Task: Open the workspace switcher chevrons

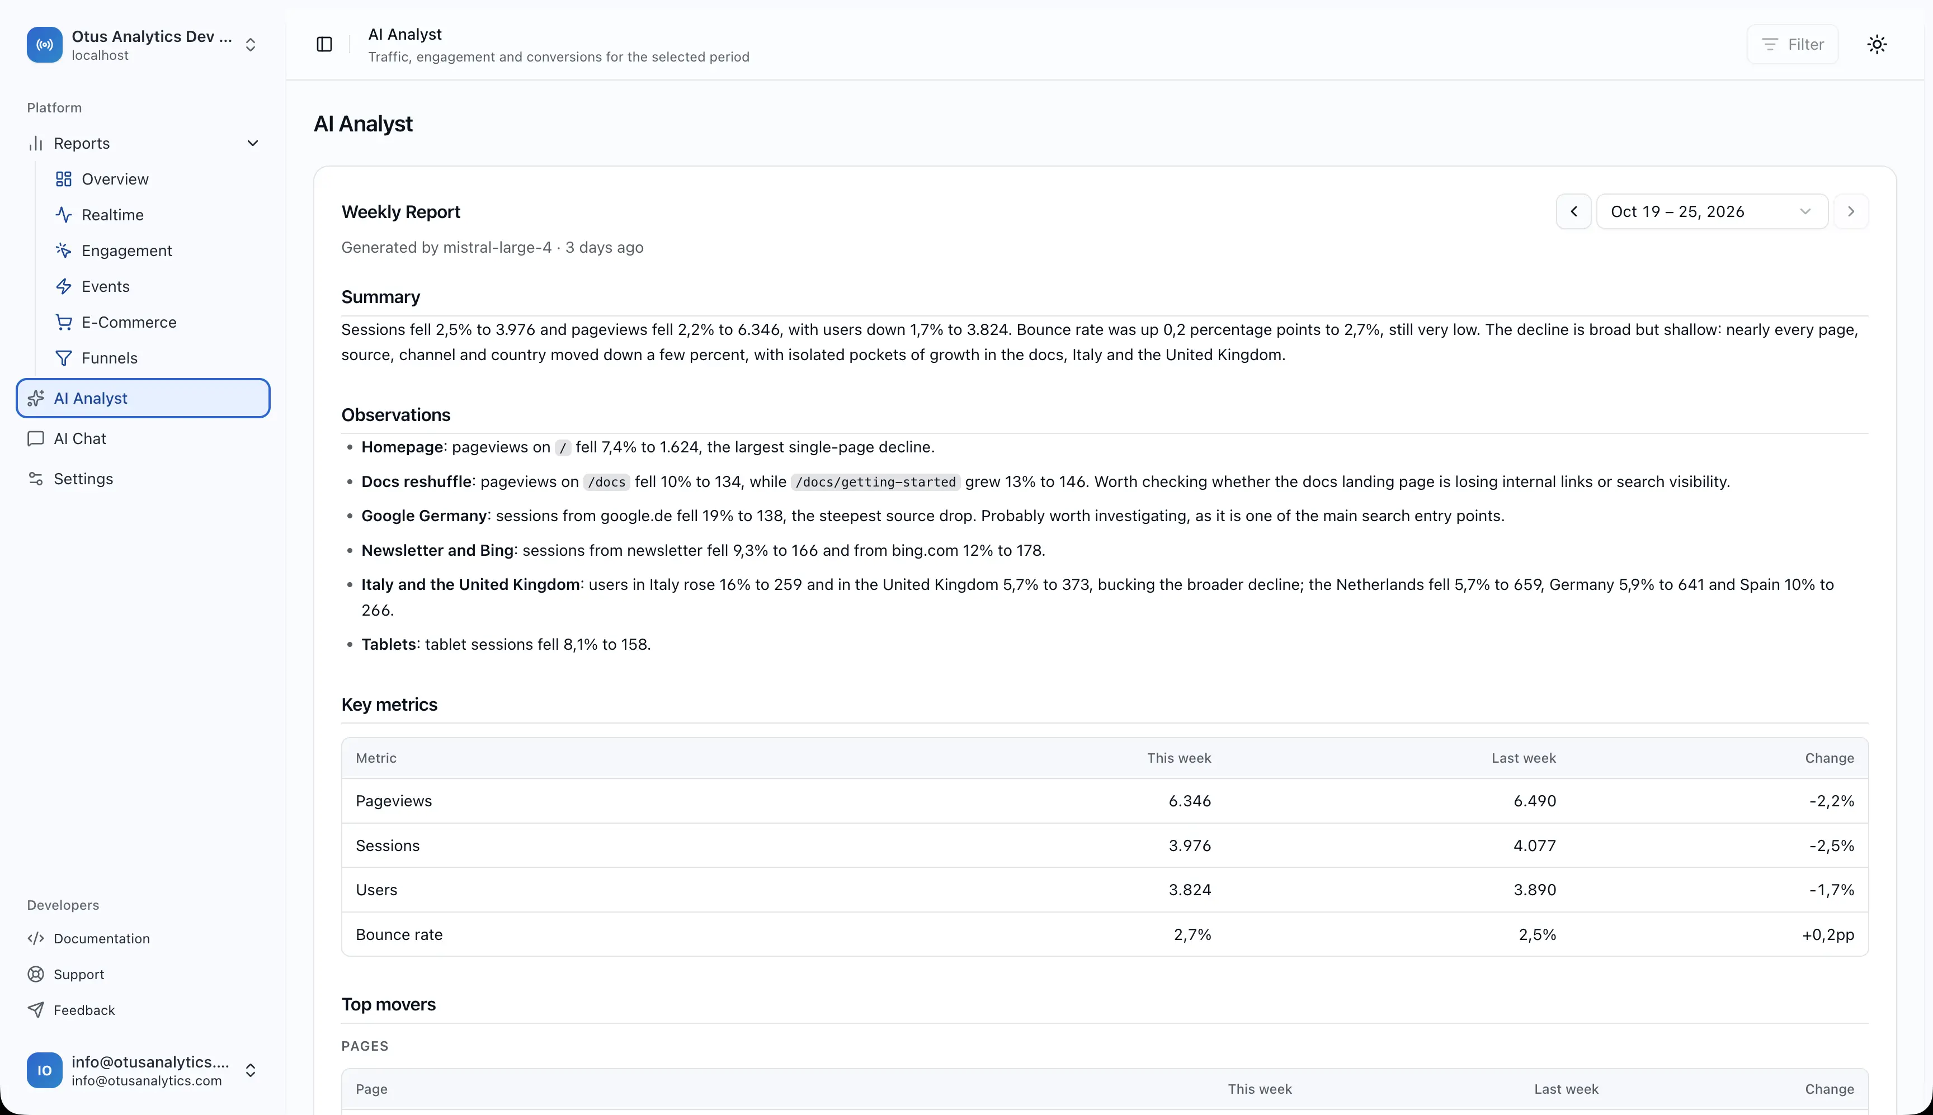Action: [251, 44]
